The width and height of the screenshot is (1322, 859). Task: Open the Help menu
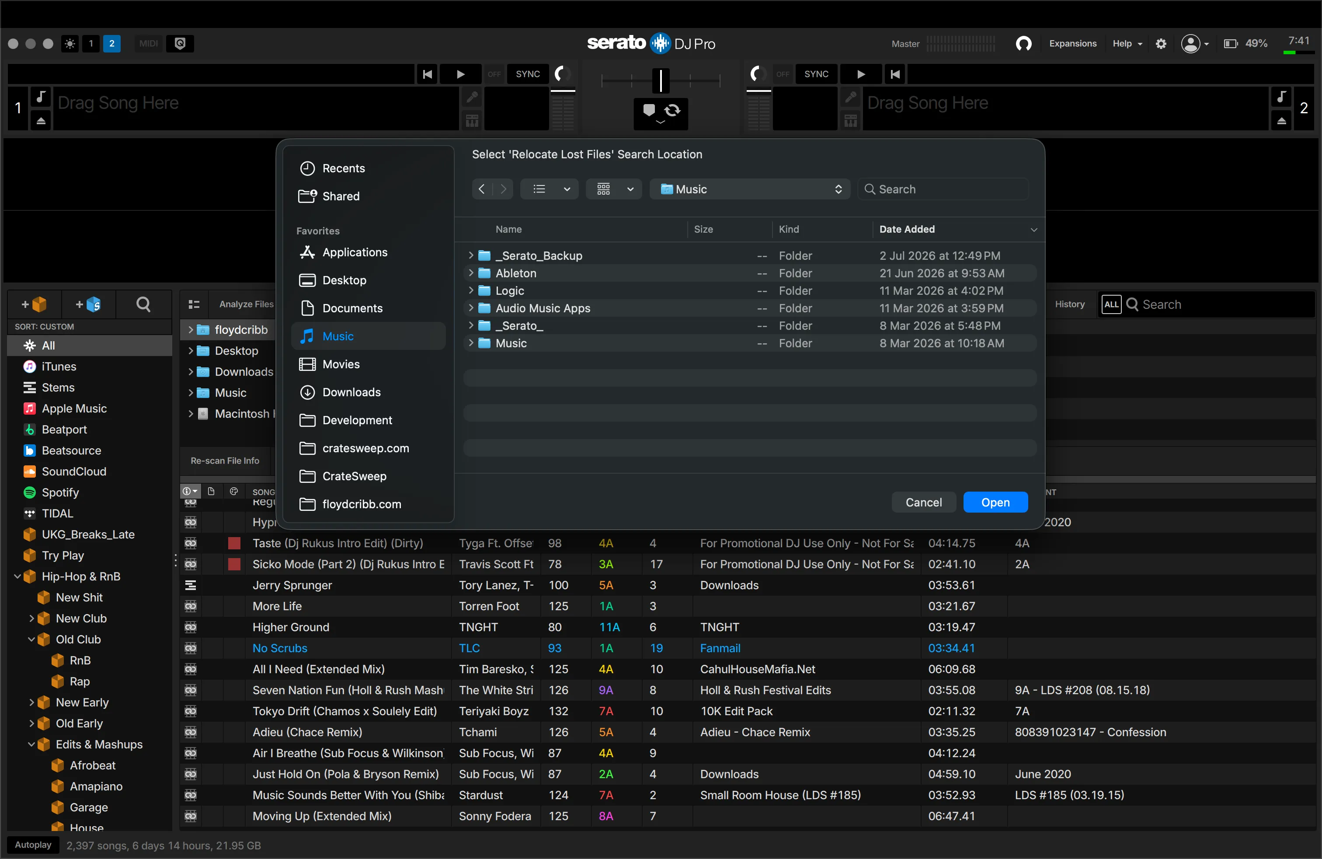tap(1127, 43)
